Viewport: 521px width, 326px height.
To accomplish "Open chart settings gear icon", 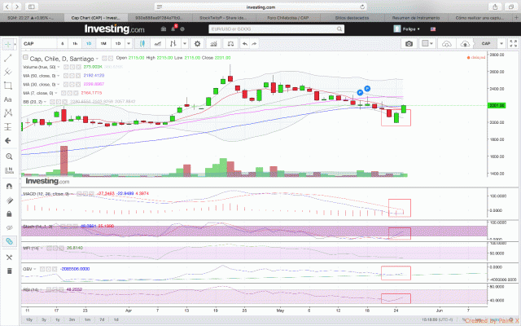I will (x=197, y=43).
